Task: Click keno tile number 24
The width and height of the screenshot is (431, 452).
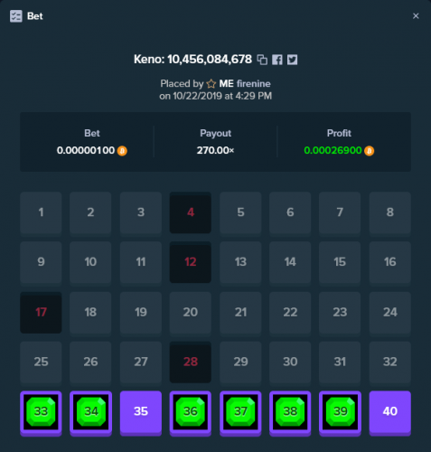Action: (390, 313)
